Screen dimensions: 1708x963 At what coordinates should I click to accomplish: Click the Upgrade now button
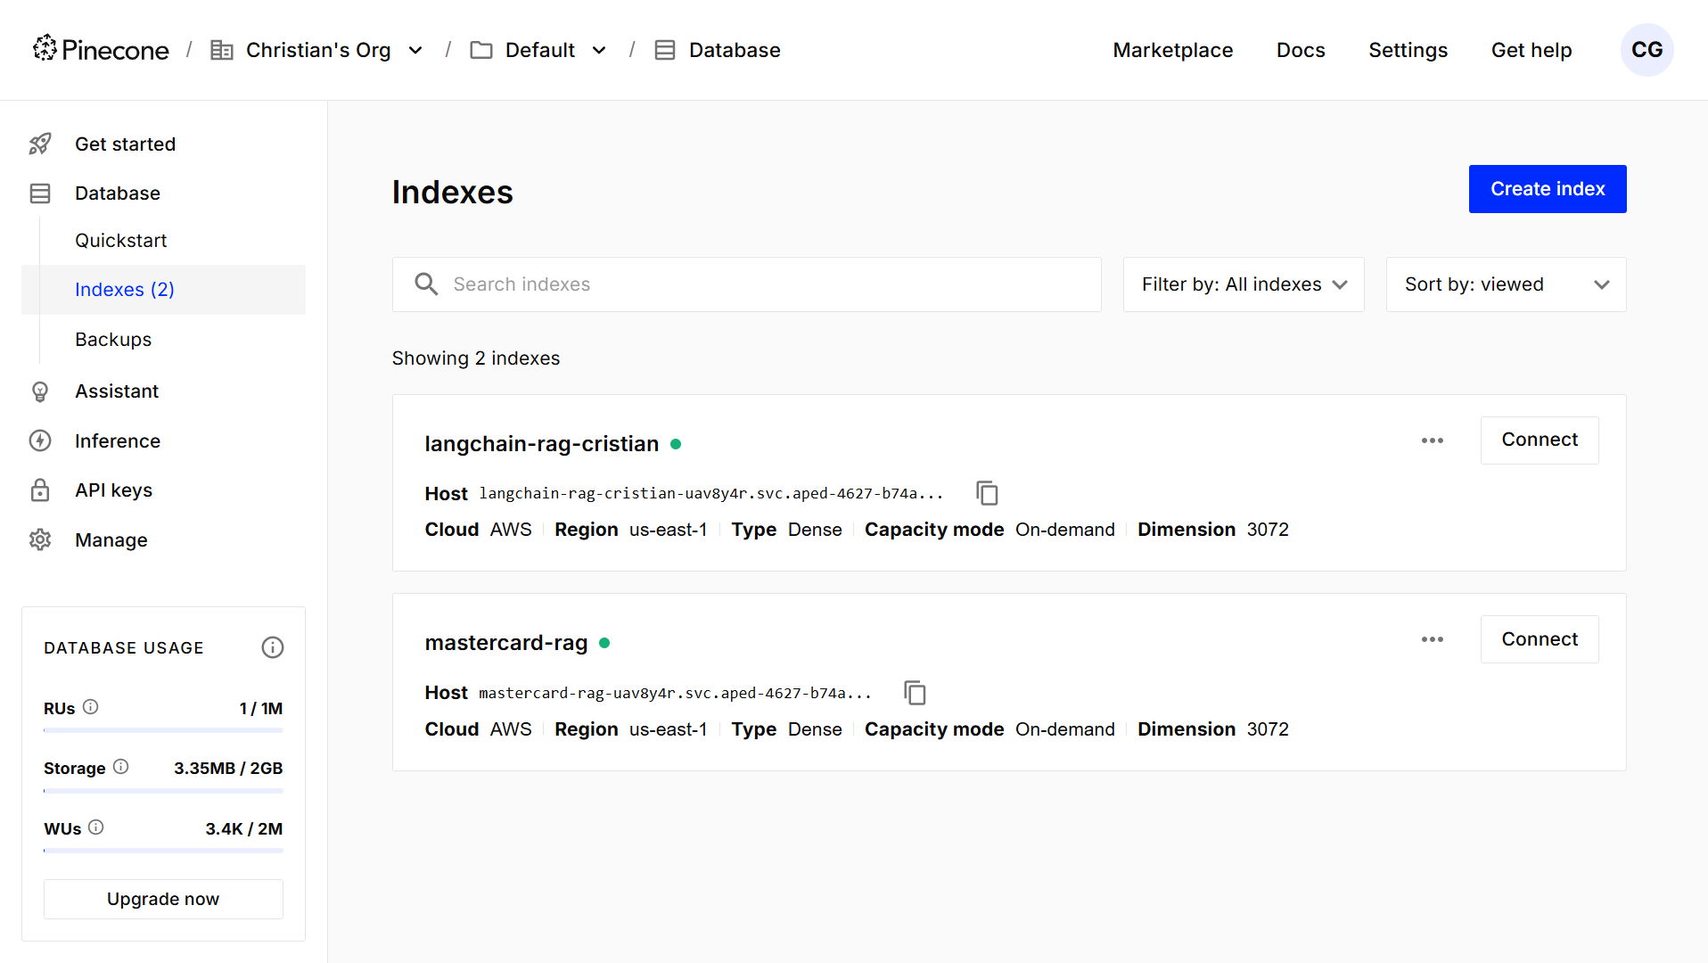(163, 899)
